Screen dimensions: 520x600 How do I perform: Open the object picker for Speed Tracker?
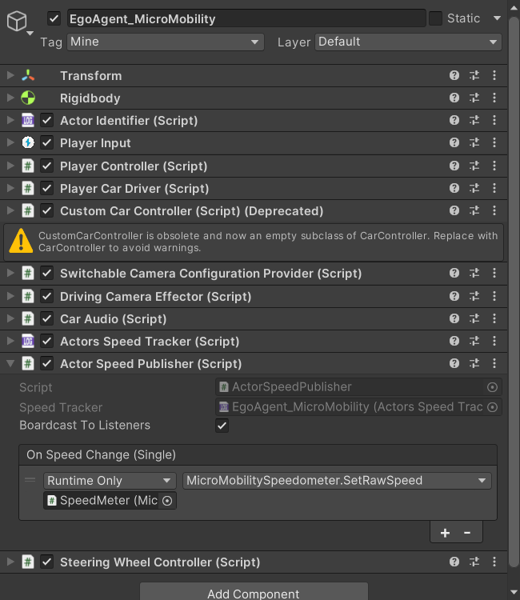492,407
